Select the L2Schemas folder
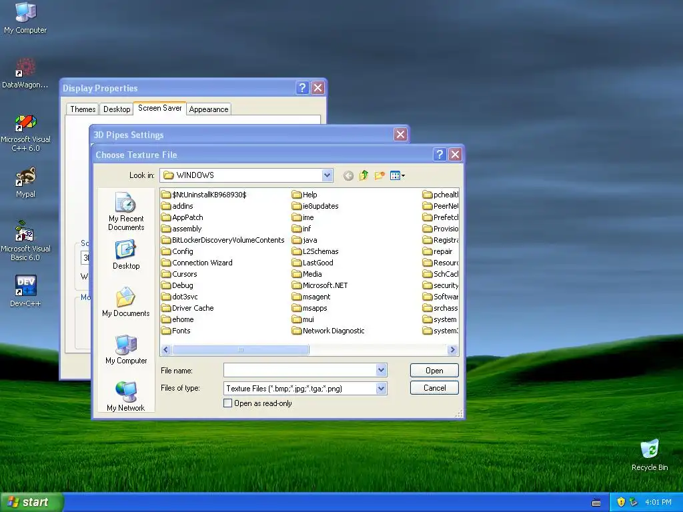The width and height of the screenshot is (683, 512). (x=315, y=251)
